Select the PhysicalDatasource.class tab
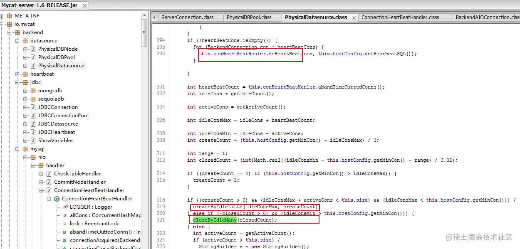The width and height of the screenshot is (520, 249). [x=316, y=17]
